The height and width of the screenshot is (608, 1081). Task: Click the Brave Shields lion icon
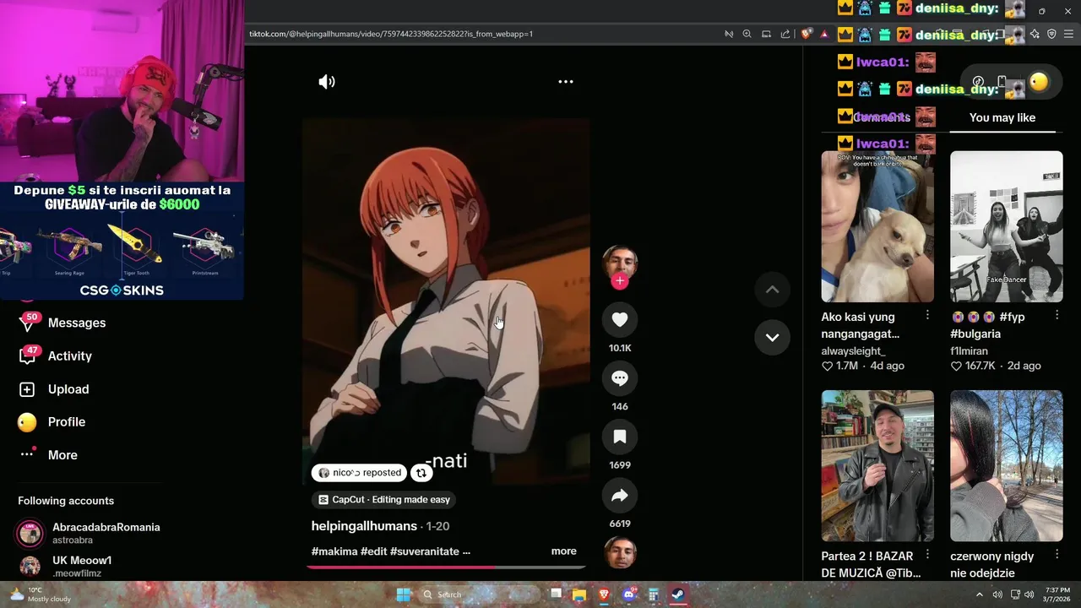(807, 34)
